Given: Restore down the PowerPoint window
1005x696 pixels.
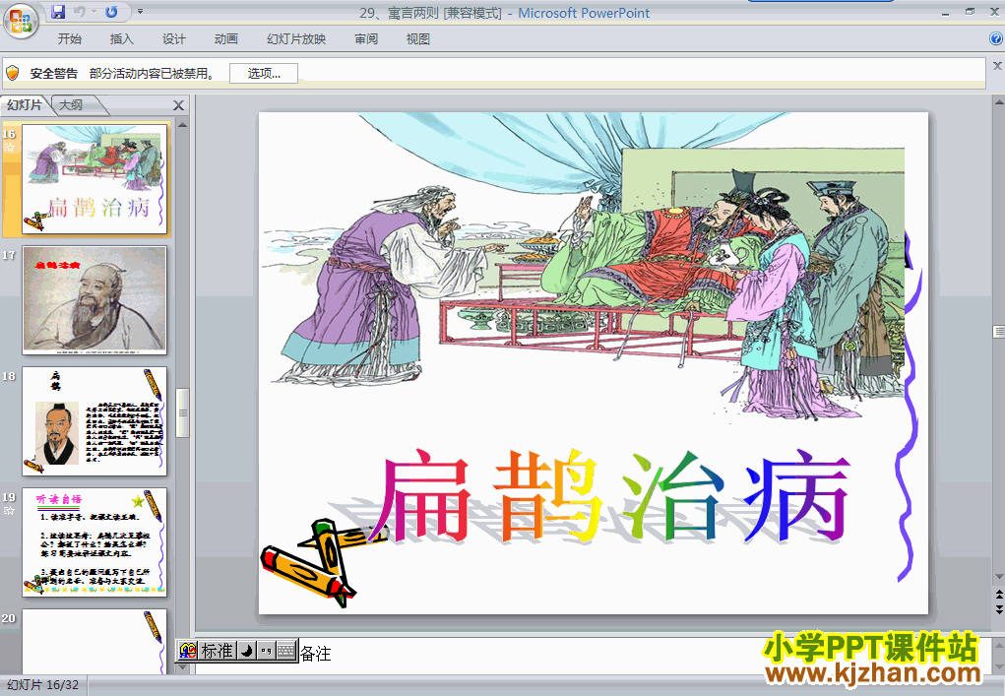Looking at the screenshot, I should pos(970,12).
